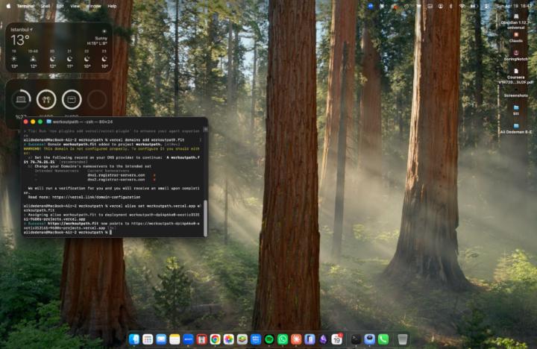The height and width of the screenshot is (349, 537).
Task: Click Terminal vertical scrollbar thumb
Action: click(x=206, y=218)
